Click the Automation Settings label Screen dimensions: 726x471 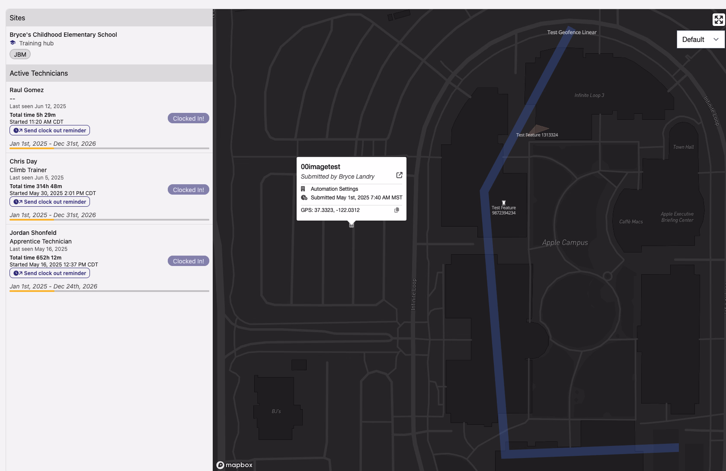(x=334, y=189)
